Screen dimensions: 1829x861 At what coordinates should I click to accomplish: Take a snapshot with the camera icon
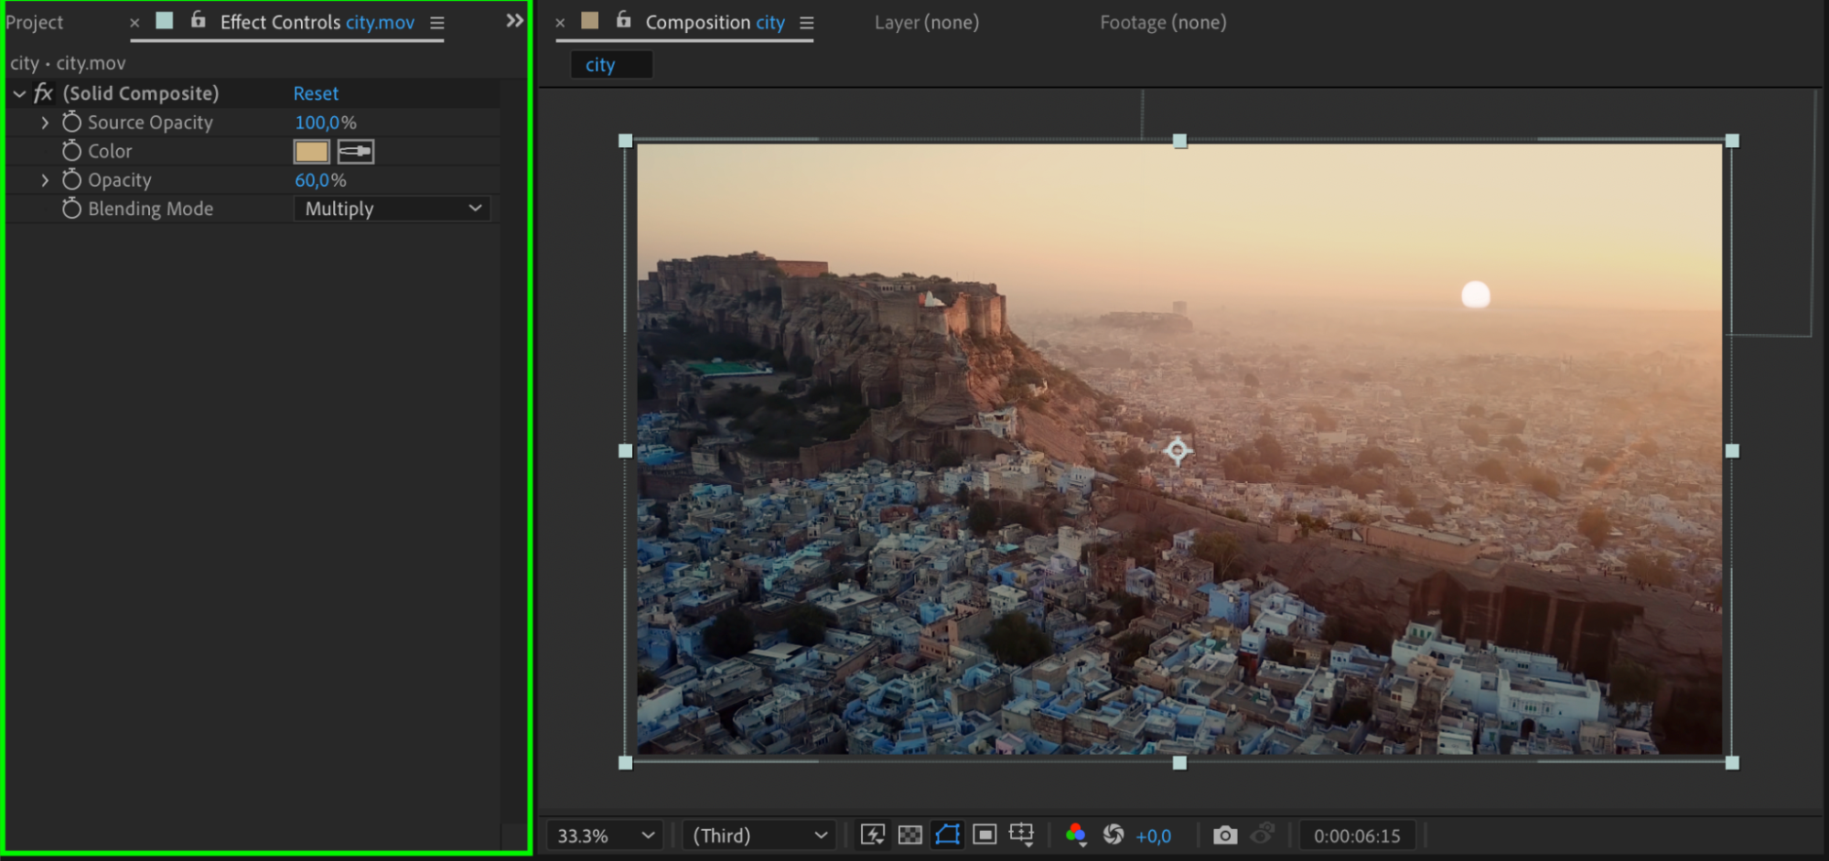tap(1224, 834)
